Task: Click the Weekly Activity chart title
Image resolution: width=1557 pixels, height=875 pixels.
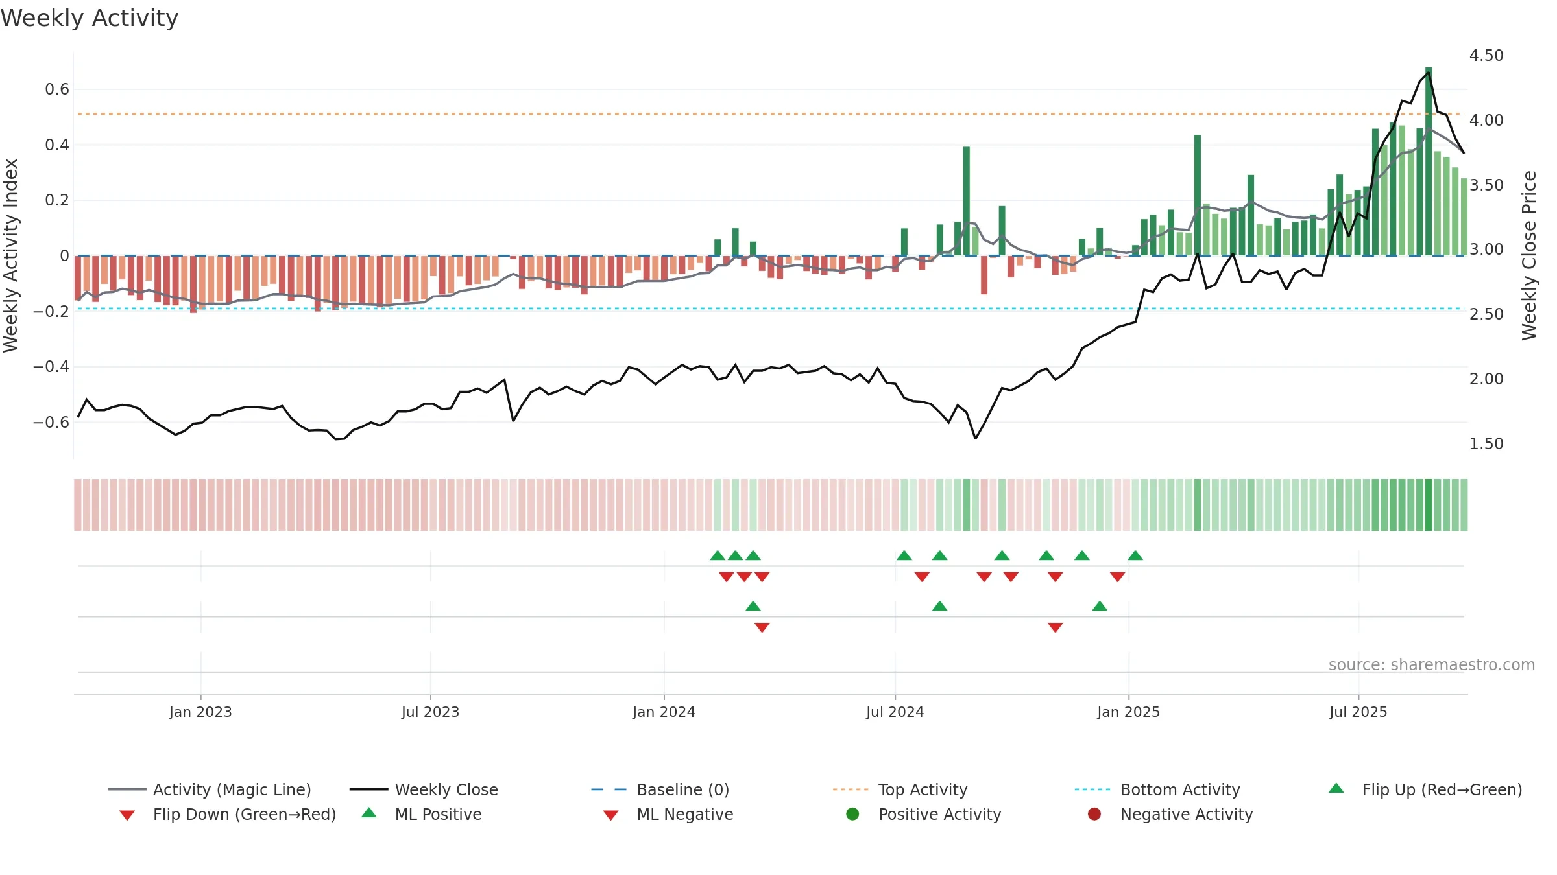Action: pos(90,18)
